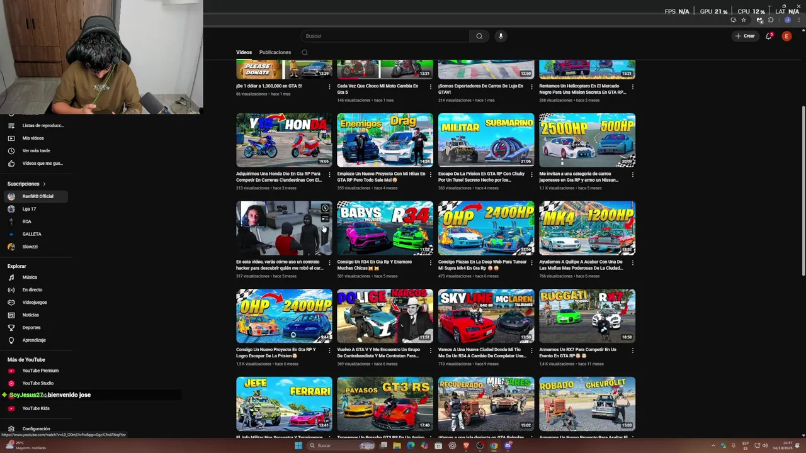Open Brave browser in taskbar
This screenshot has width=806, height=453.
point(466,445)
